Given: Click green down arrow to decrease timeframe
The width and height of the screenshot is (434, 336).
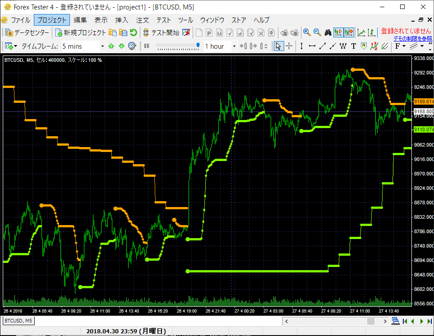Looking at the screenshot, I should point(121,46).
